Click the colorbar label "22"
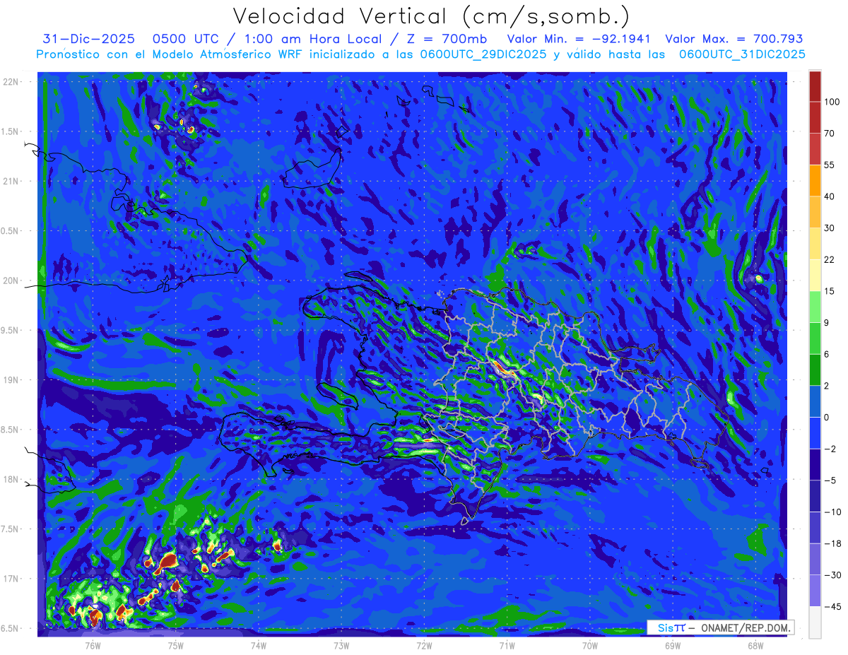Image resolution: width=848 pixels, height=655 pixels. pos(830,259)
